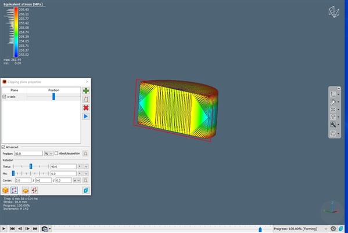
Task: Play the simulation animation
Action: click(3, 229)
